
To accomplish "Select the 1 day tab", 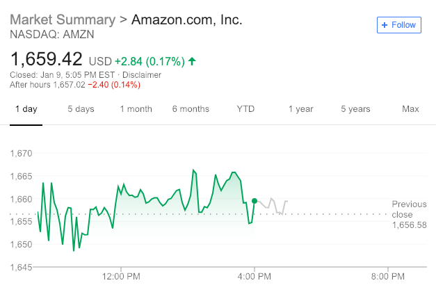I will point(26,109).
